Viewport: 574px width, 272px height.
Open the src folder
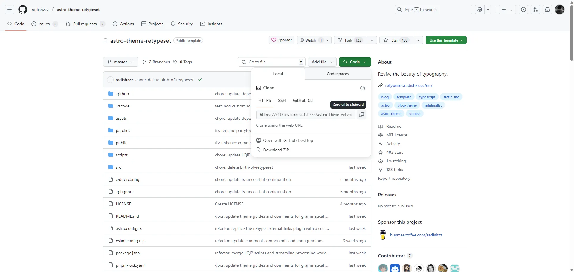pyautogui.click(x=118, y=167)
